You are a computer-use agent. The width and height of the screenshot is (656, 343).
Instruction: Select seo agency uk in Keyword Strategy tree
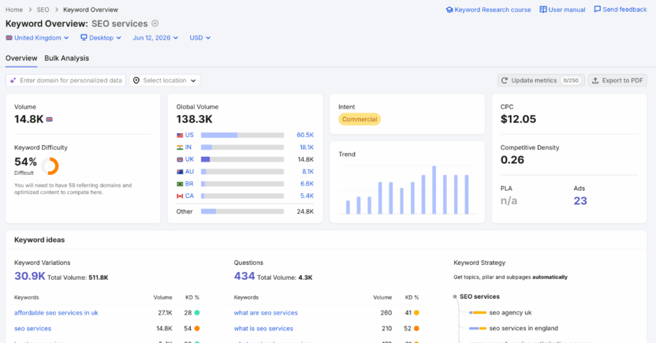tap(511, 312)
